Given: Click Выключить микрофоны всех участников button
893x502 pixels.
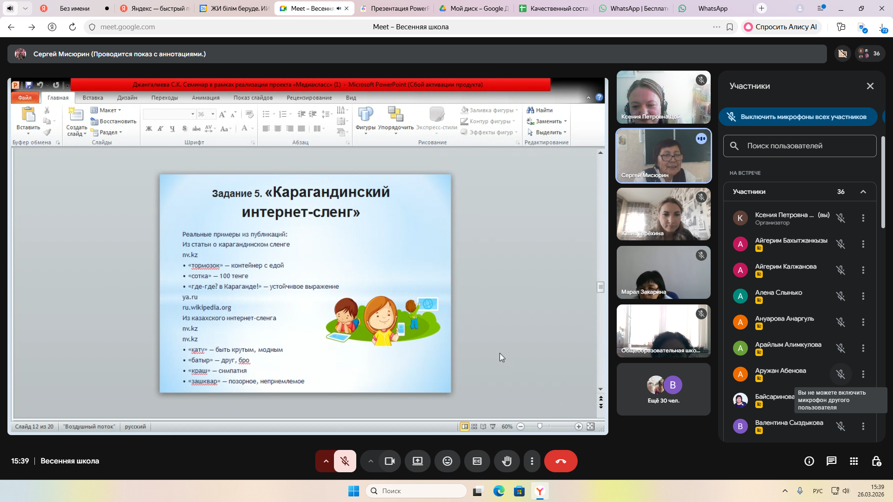Looking at the screenshot, I should click(798, 117).
